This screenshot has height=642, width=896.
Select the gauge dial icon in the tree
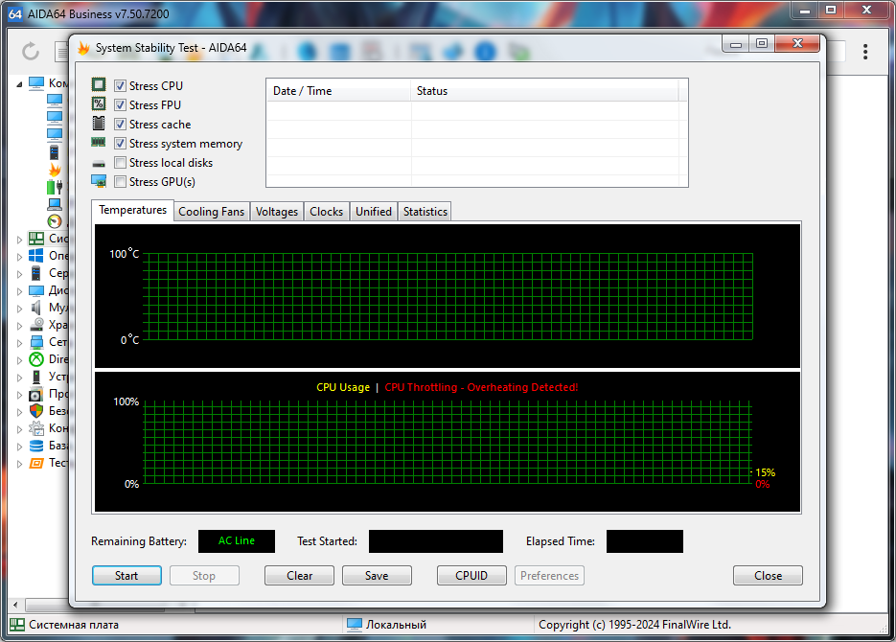pyautogui.click(x=55, y=221)
